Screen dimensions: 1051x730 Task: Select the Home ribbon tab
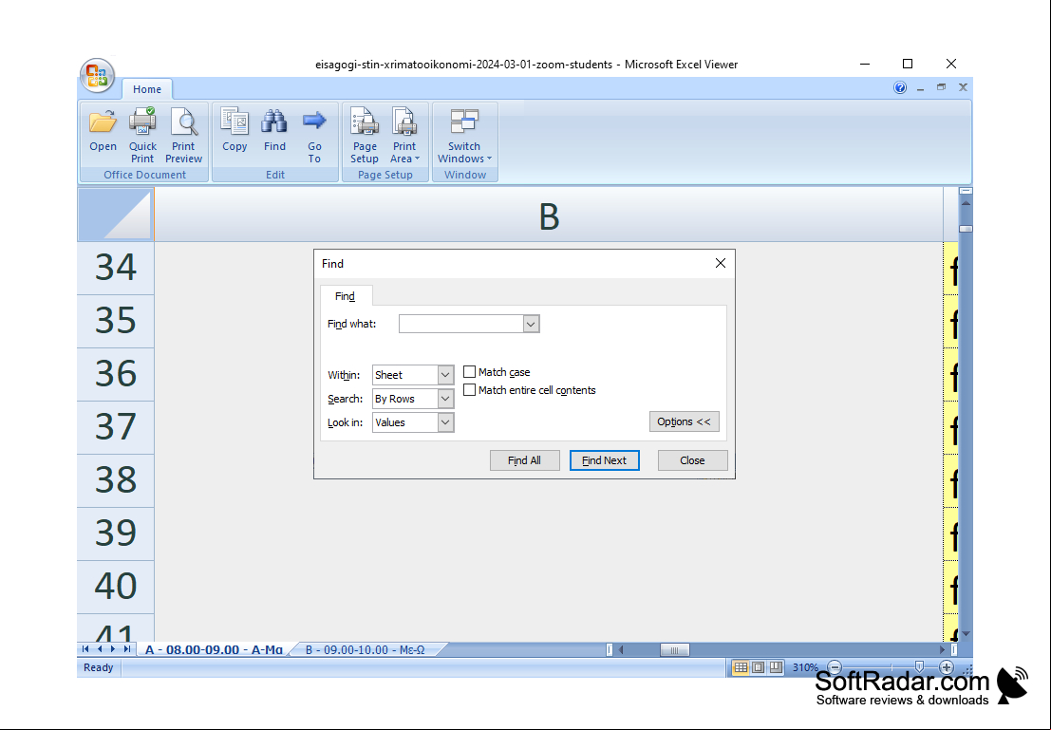pyautogui.click(x=147, y=89)
